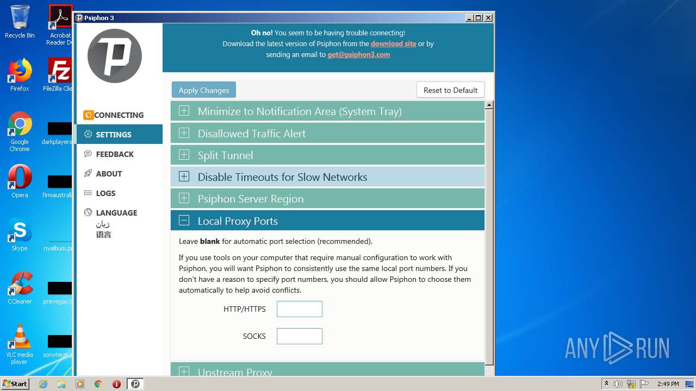Reset settings to default

pos(450,90)
